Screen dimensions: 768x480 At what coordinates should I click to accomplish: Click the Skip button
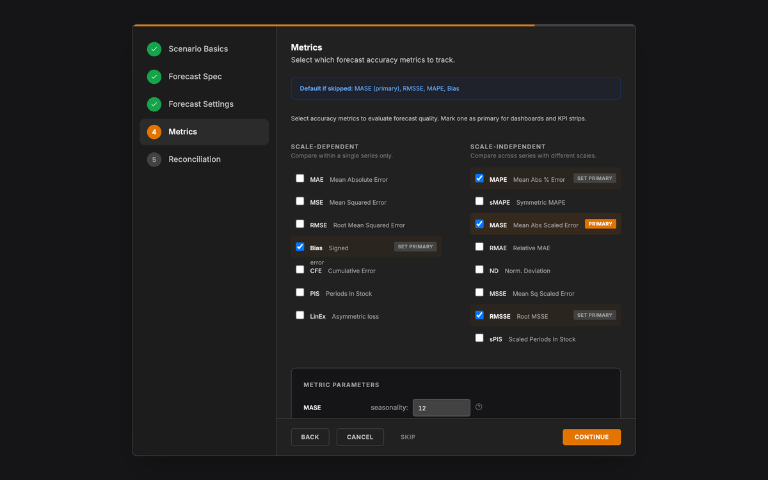tap(408, 437)
